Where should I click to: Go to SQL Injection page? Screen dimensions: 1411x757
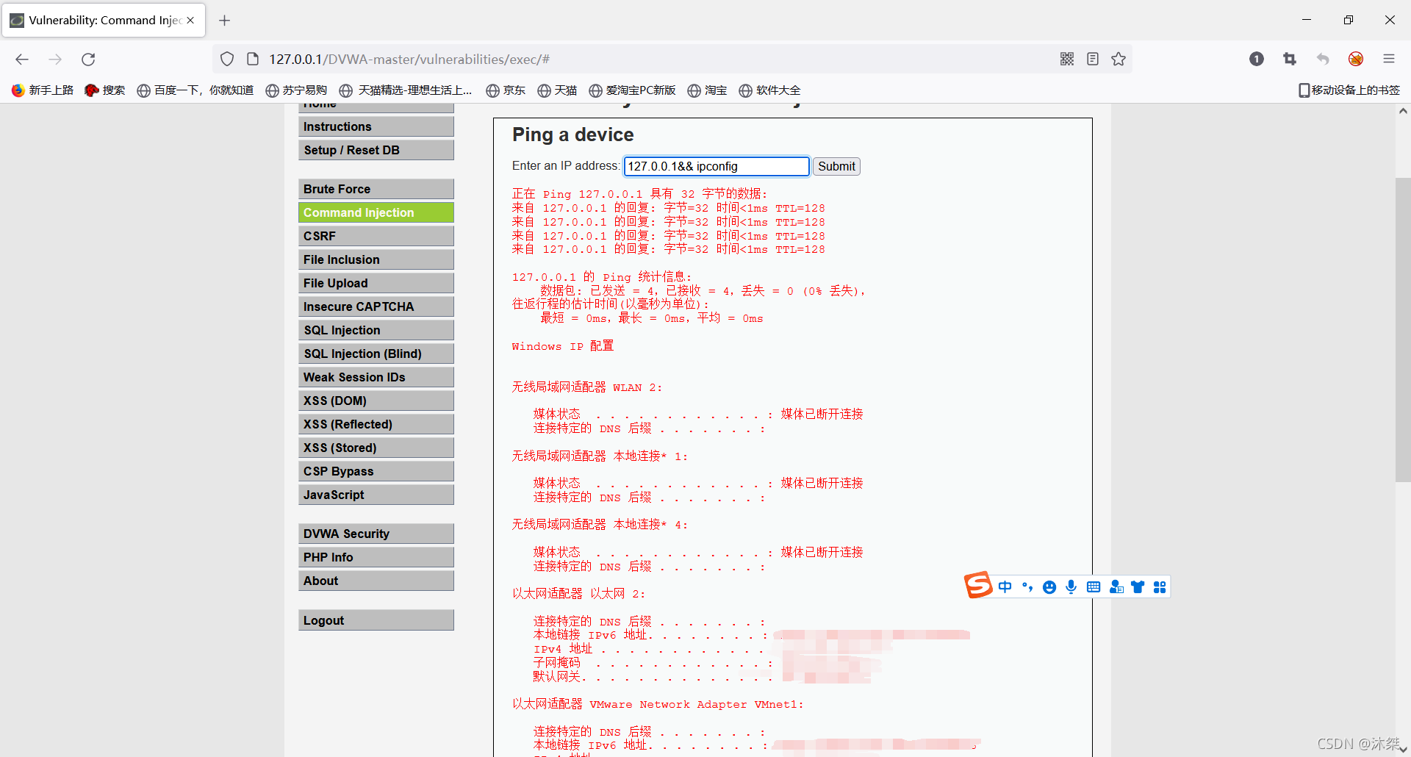pos(376,330)
